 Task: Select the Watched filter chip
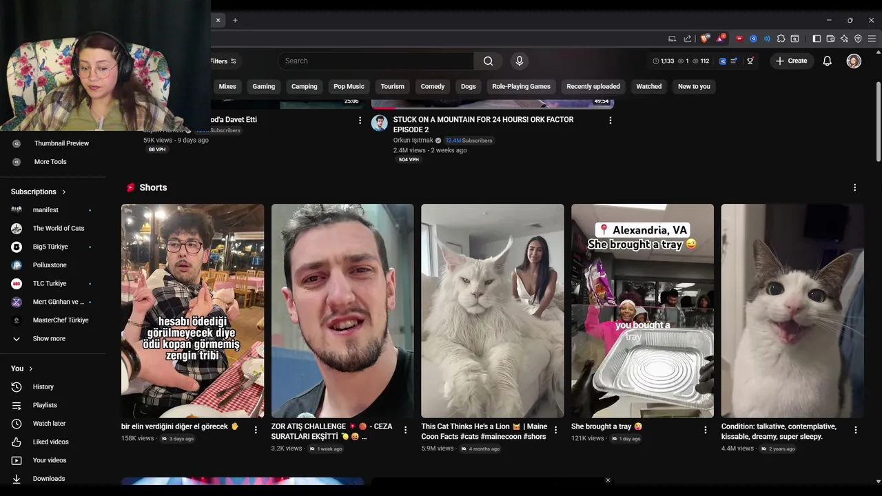(648, 86)
